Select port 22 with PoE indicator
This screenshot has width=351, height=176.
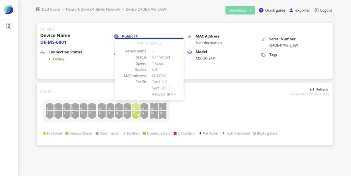[x=136, y=115]
